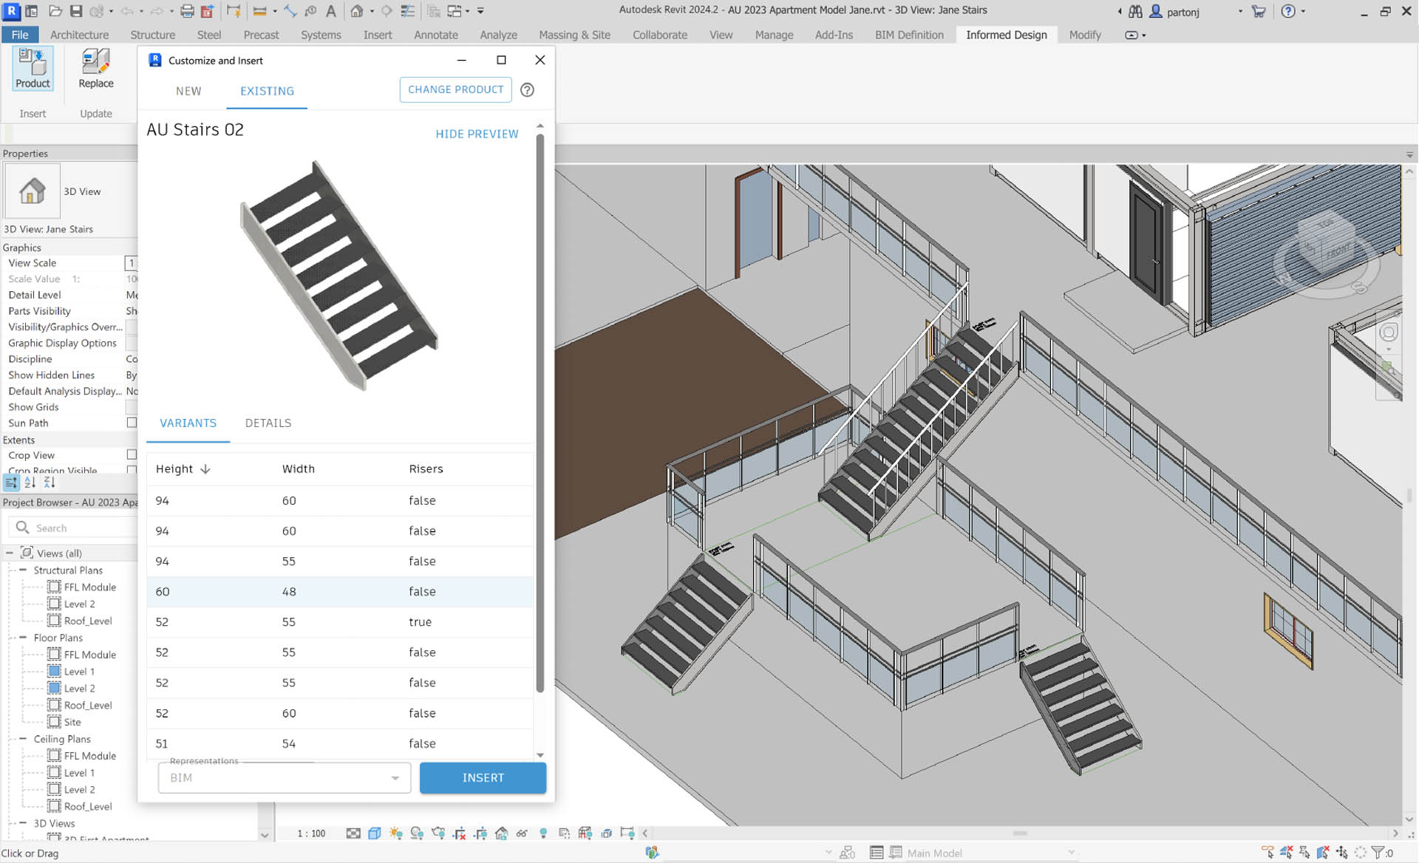Image resolution: width=1419 pixels, height=863 pixels.
Task: Open the Collaborate ribbon tab
Action: [659, 35]
